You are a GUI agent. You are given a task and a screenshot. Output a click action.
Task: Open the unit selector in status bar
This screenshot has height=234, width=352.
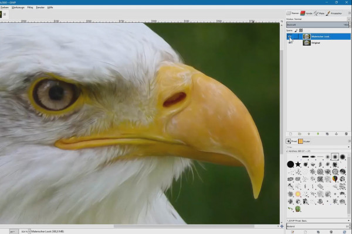tap(14, 231)
